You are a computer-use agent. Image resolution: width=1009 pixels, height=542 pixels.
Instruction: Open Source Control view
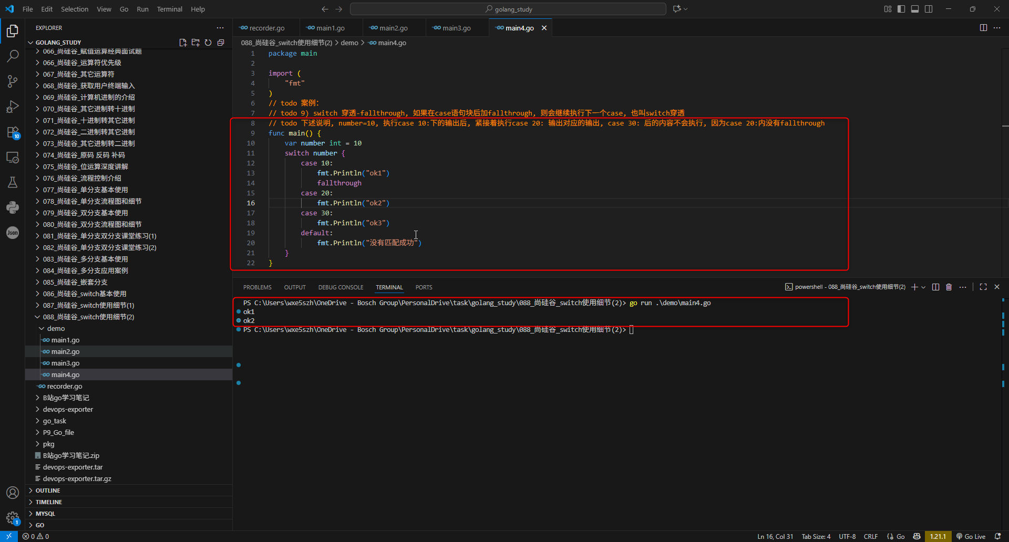click(x=13, y=81)
